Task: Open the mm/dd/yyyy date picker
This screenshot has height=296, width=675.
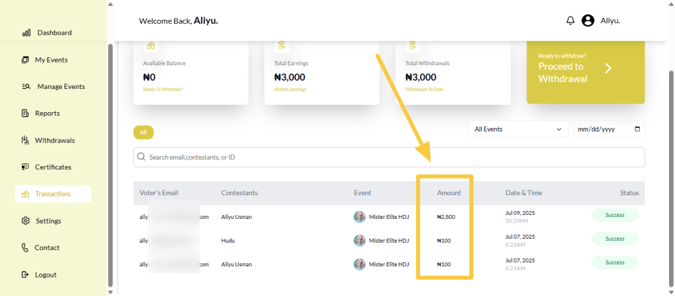Action: (601, 129)
